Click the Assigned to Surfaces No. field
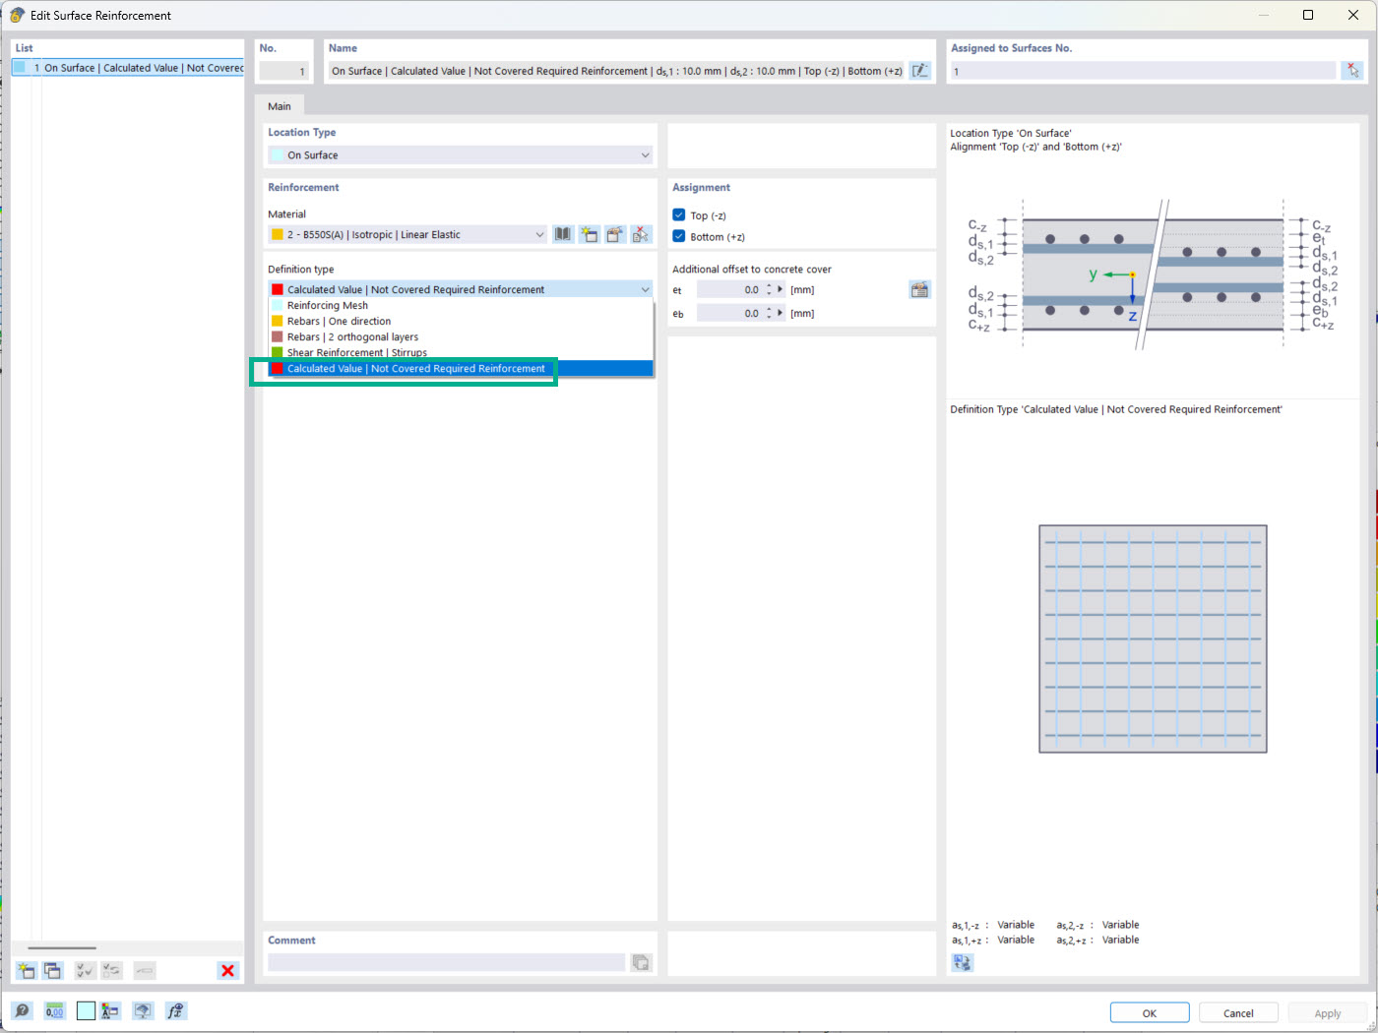 [x=1144, y=71]
